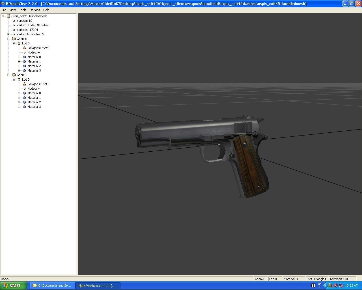Select the Vertices: 17274 tree item
This screenshot has height=290, width=362.
coord(27,30)
